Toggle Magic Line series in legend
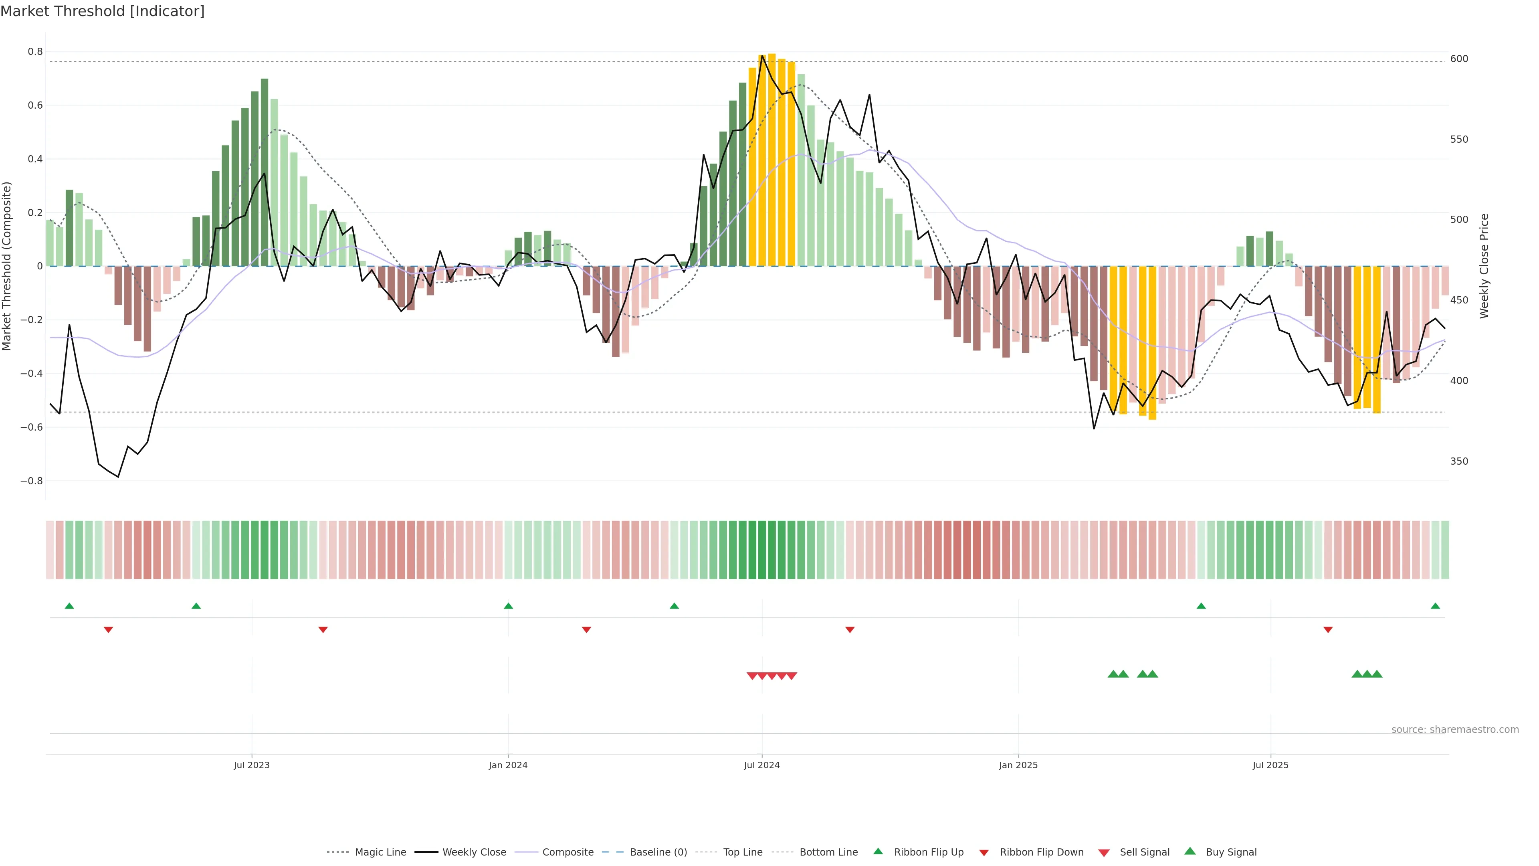The image size is (1539, 866). [x=380, y=852]
